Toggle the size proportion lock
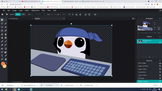This screenshot has width=162, height=91. pos(58,14)
